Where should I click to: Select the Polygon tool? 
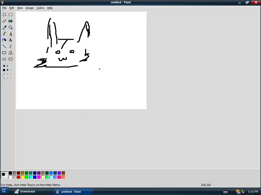11,53
